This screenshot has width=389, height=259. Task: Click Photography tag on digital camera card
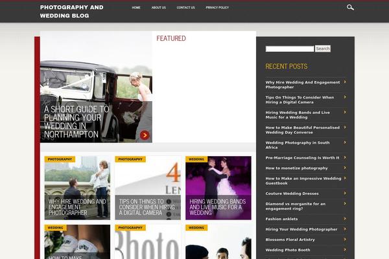click(x=130, y=159)
